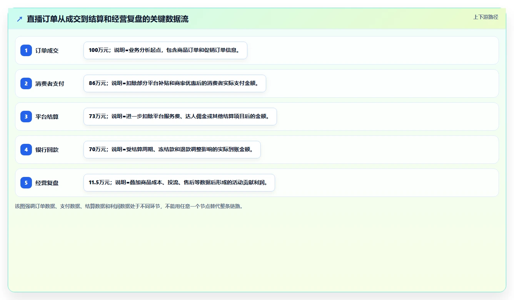Select the 消费者支付 step label
514x300 pixels.
(50, 83)
